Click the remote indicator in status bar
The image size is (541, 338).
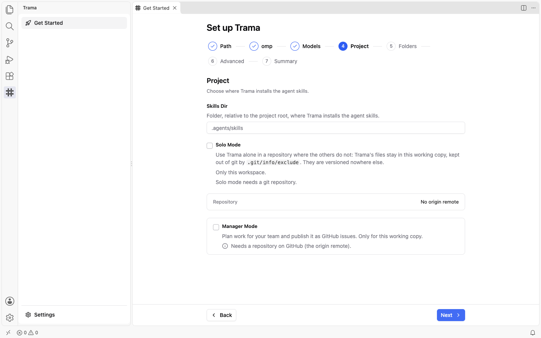(8, 333)
